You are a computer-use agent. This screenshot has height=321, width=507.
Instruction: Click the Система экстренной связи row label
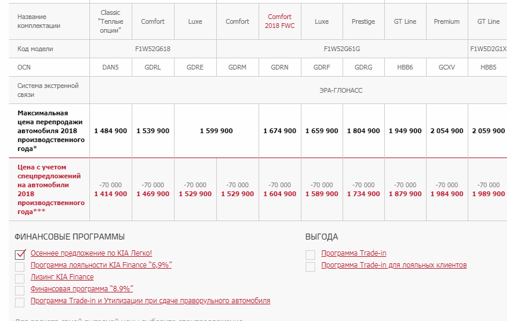click(x=48, y=90)
